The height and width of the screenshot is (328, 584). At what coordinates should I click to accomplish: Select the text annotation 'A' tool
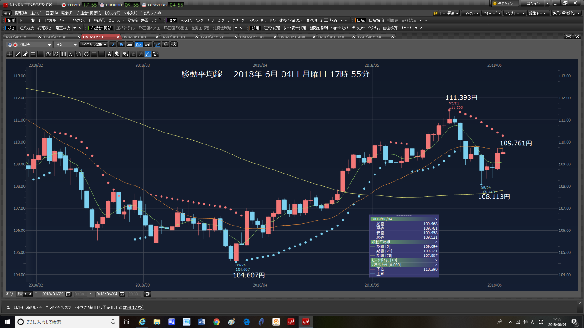tap(109, 54)
